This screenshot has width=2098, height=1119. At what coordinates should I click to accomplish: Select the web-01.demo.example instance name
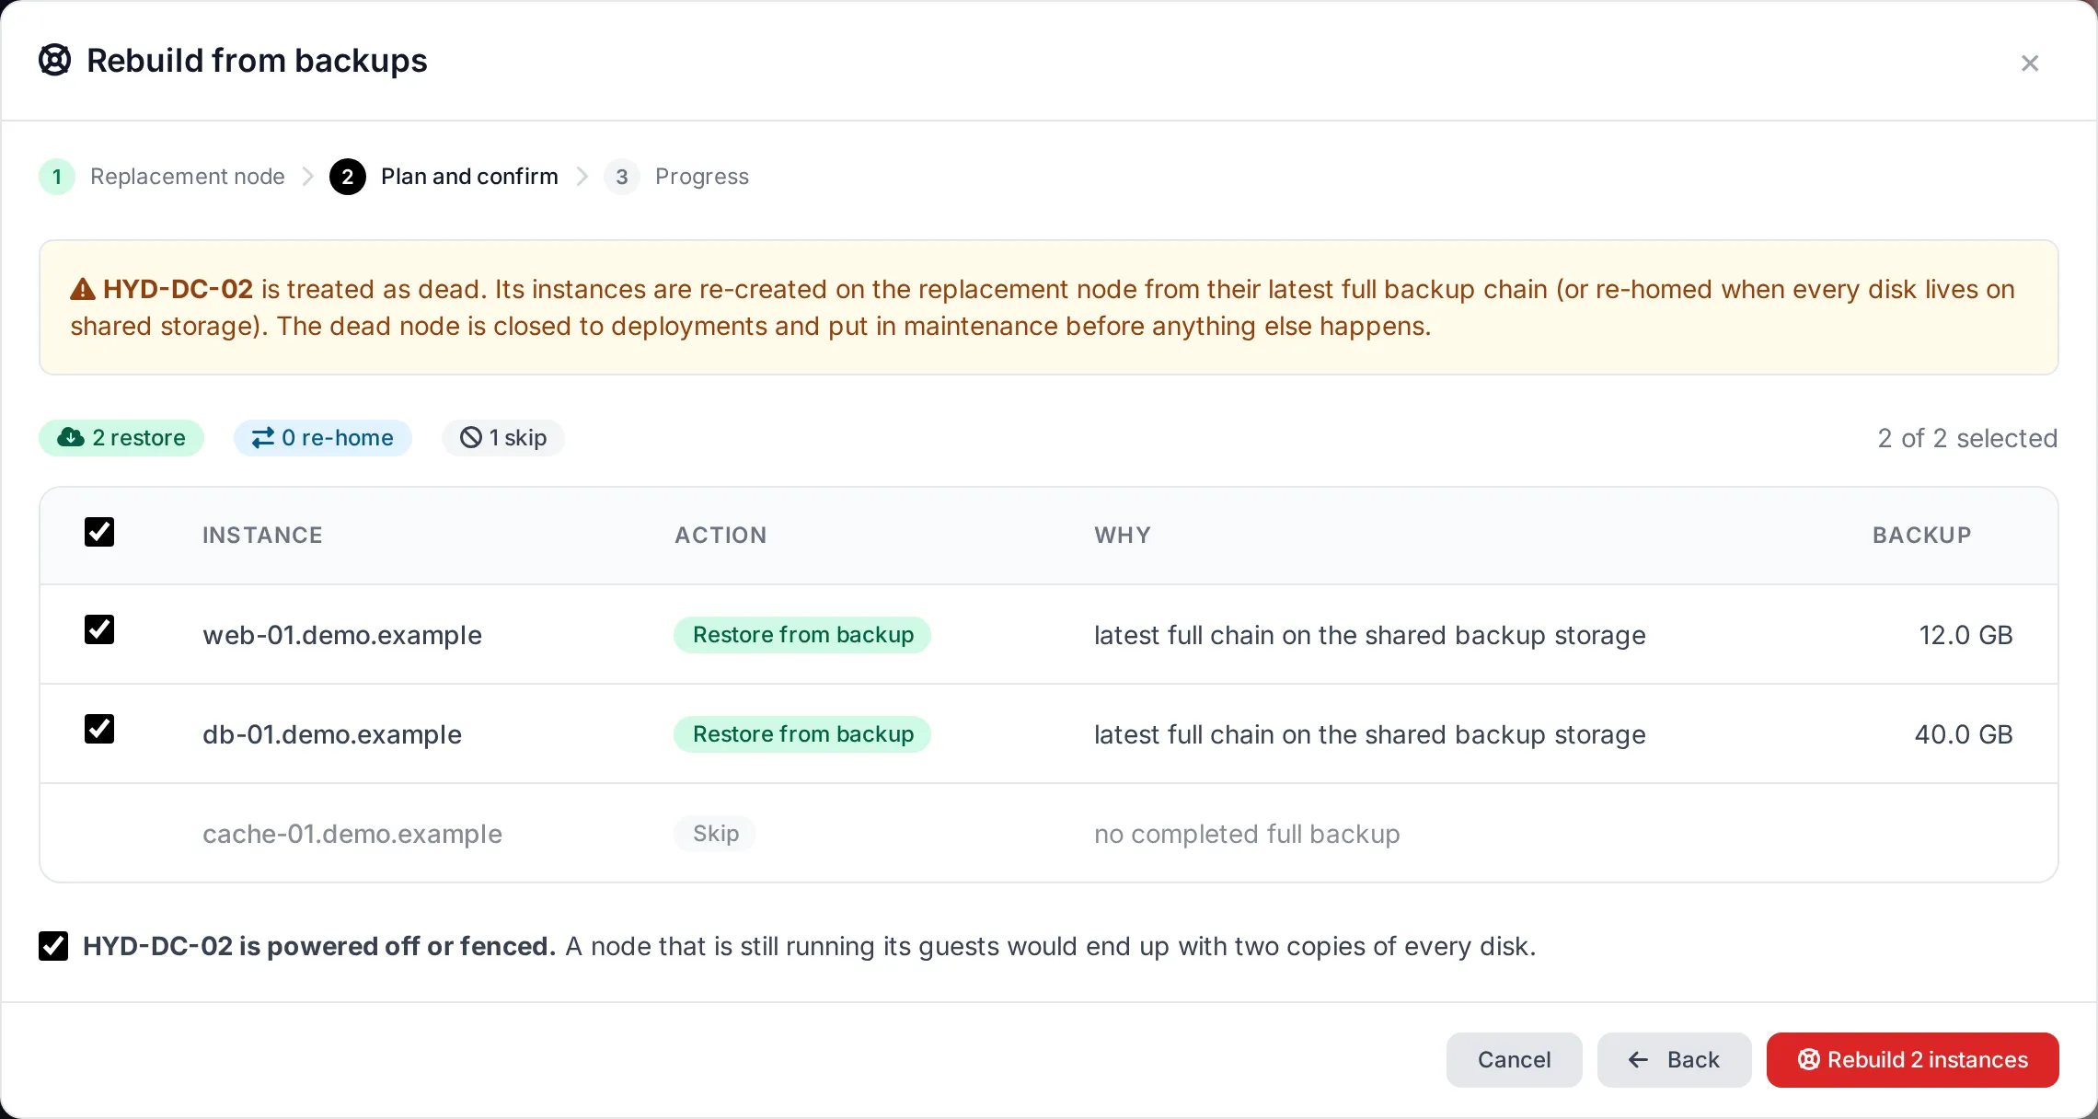[x=342, y=635]
